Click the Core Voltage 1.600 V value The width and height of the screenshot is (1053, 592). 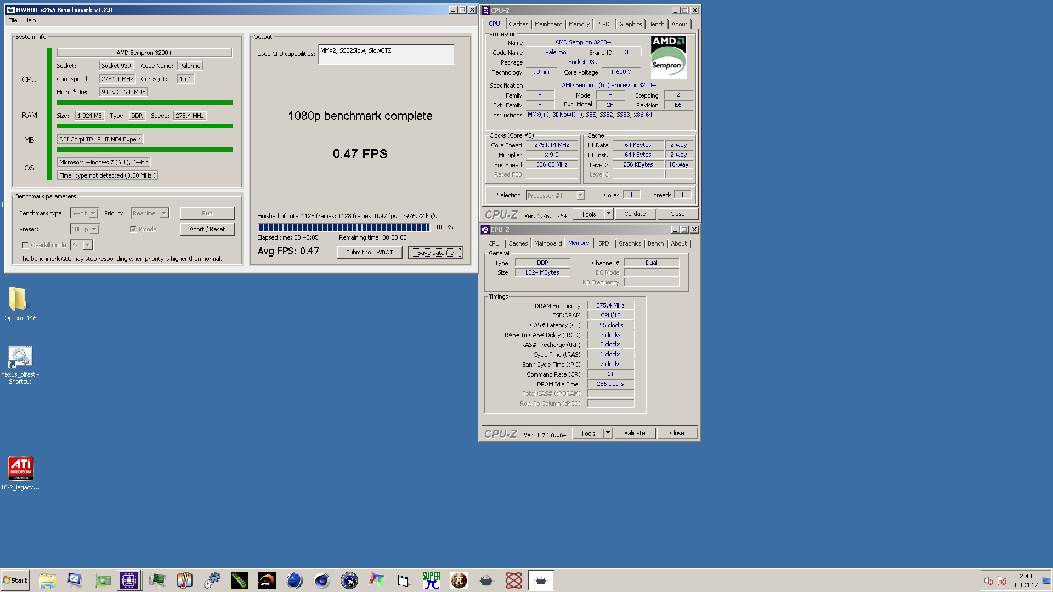[x=621, y=72]
